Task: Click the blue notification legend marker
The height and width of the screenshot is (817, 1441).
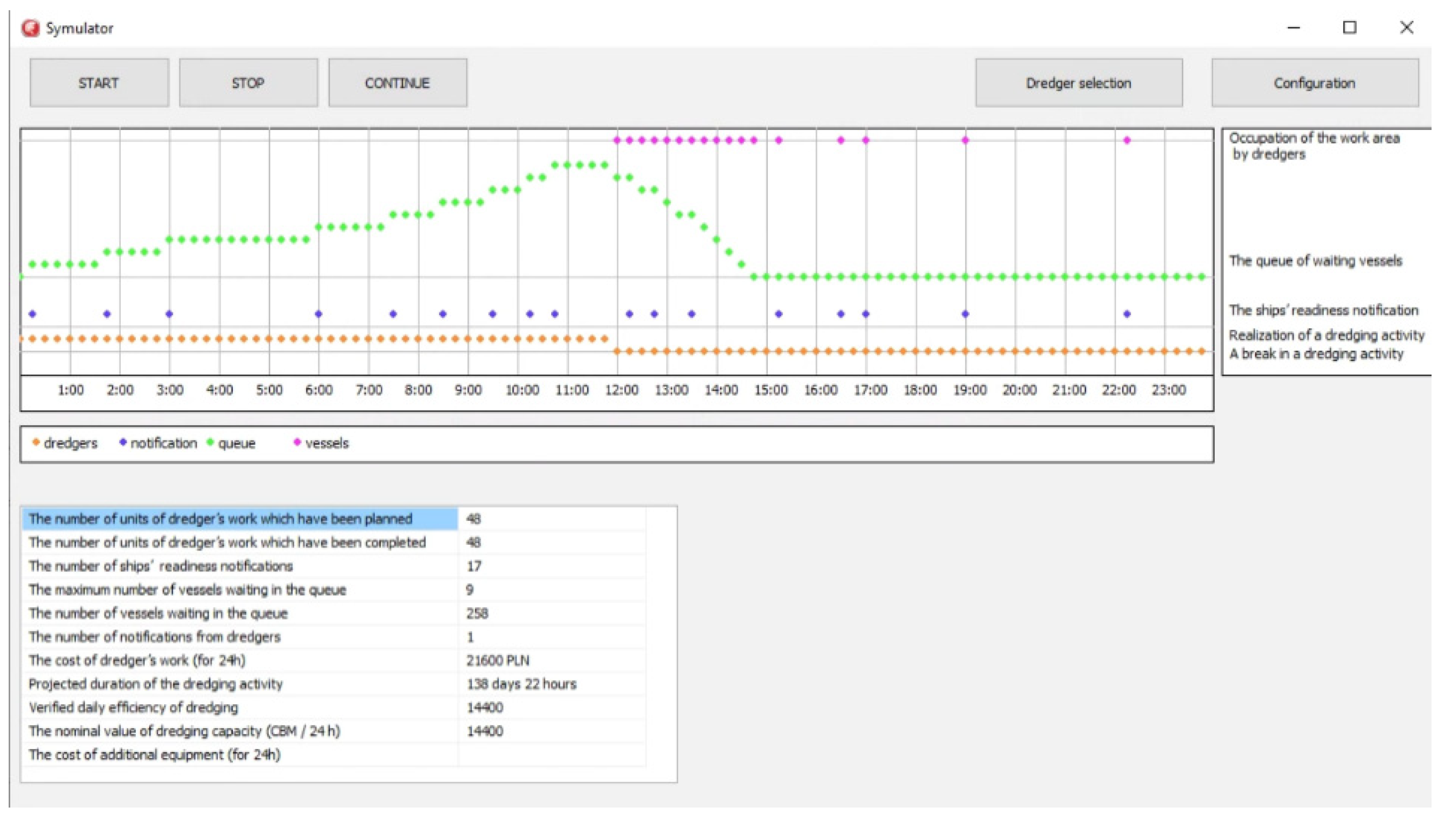Action: [x=122, y=443]
